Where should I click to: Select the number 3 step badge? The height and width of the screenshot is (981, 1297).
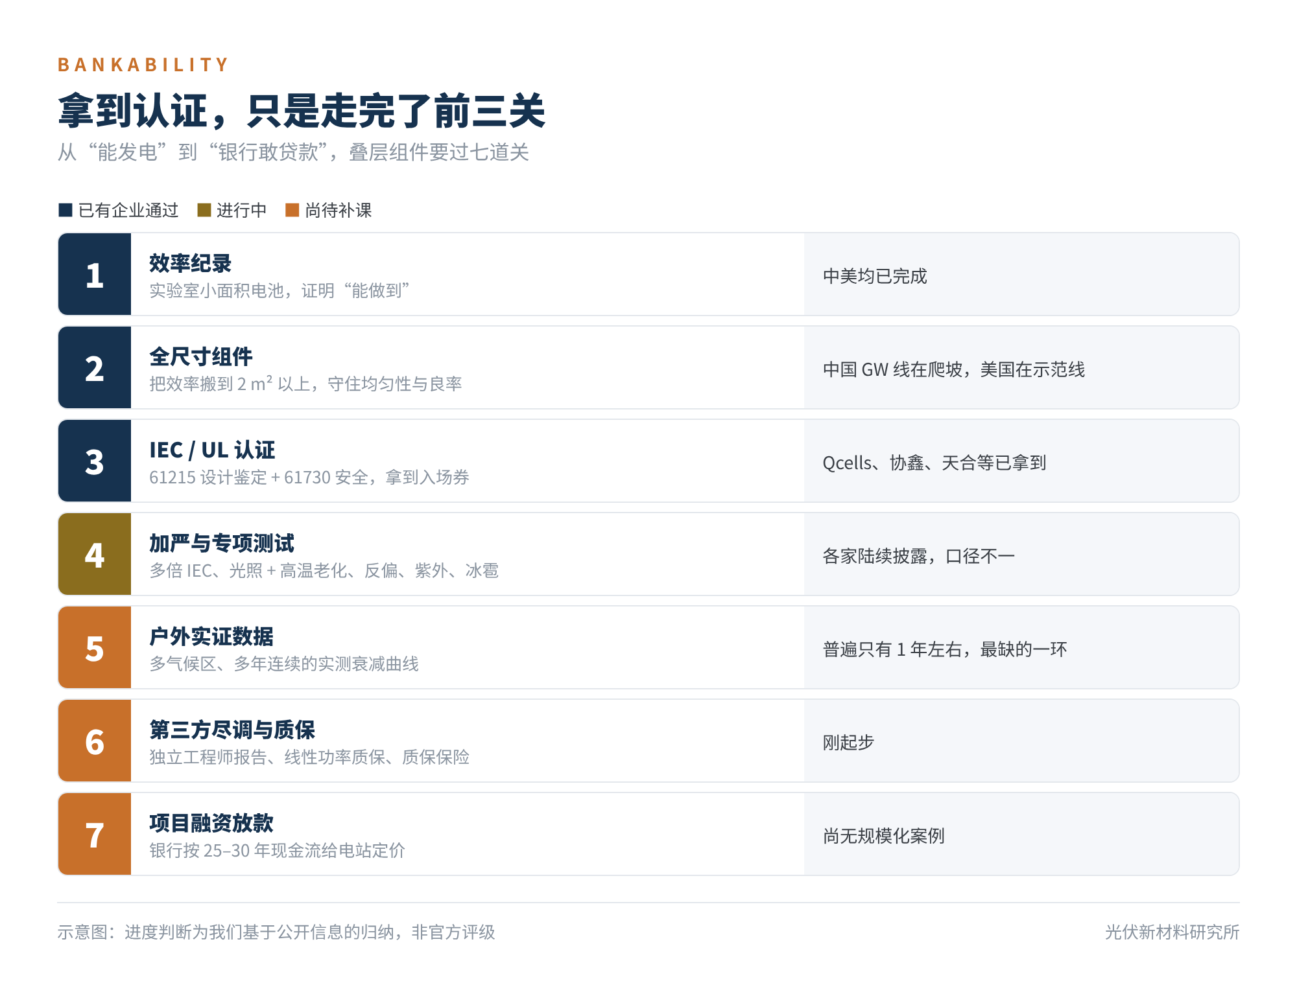[x=95, y=461]
